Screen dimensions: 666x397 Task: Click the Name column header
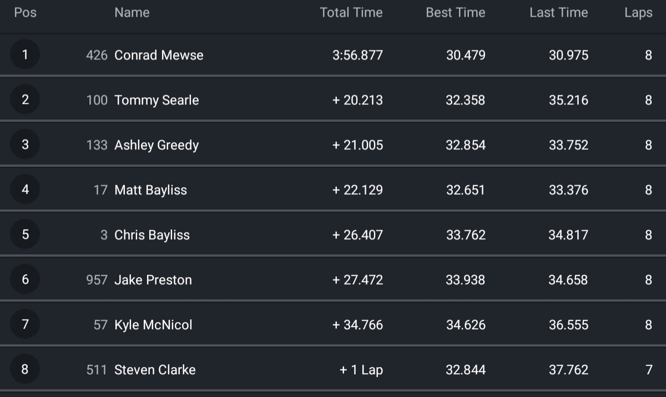pyautogui.click(x=132, y=12)
